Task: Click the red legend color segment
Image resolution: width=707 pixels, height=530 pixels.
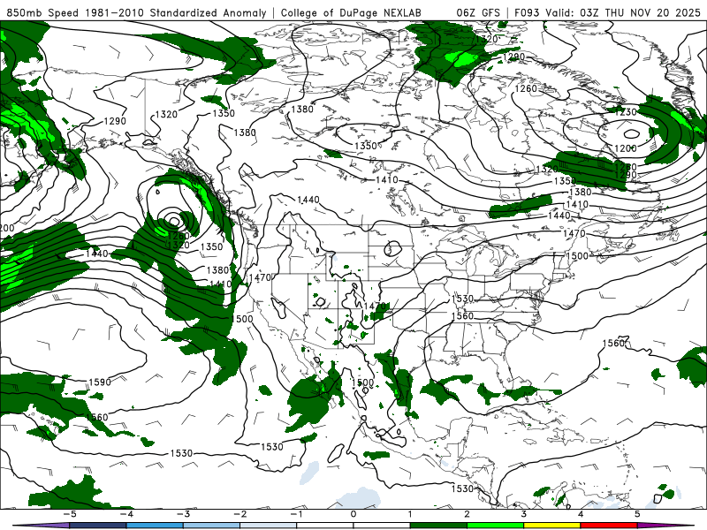Action: coord(609,526)
